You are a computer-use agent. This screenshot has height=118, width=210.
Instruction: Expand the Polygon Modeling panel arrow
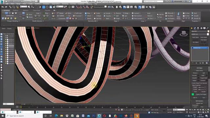tap(19, 21)
